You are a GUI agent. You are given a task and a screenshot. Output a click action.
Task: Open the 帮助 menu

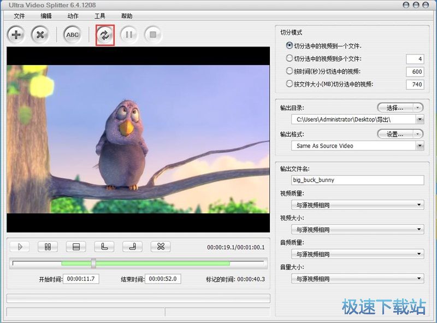[127, 16]
